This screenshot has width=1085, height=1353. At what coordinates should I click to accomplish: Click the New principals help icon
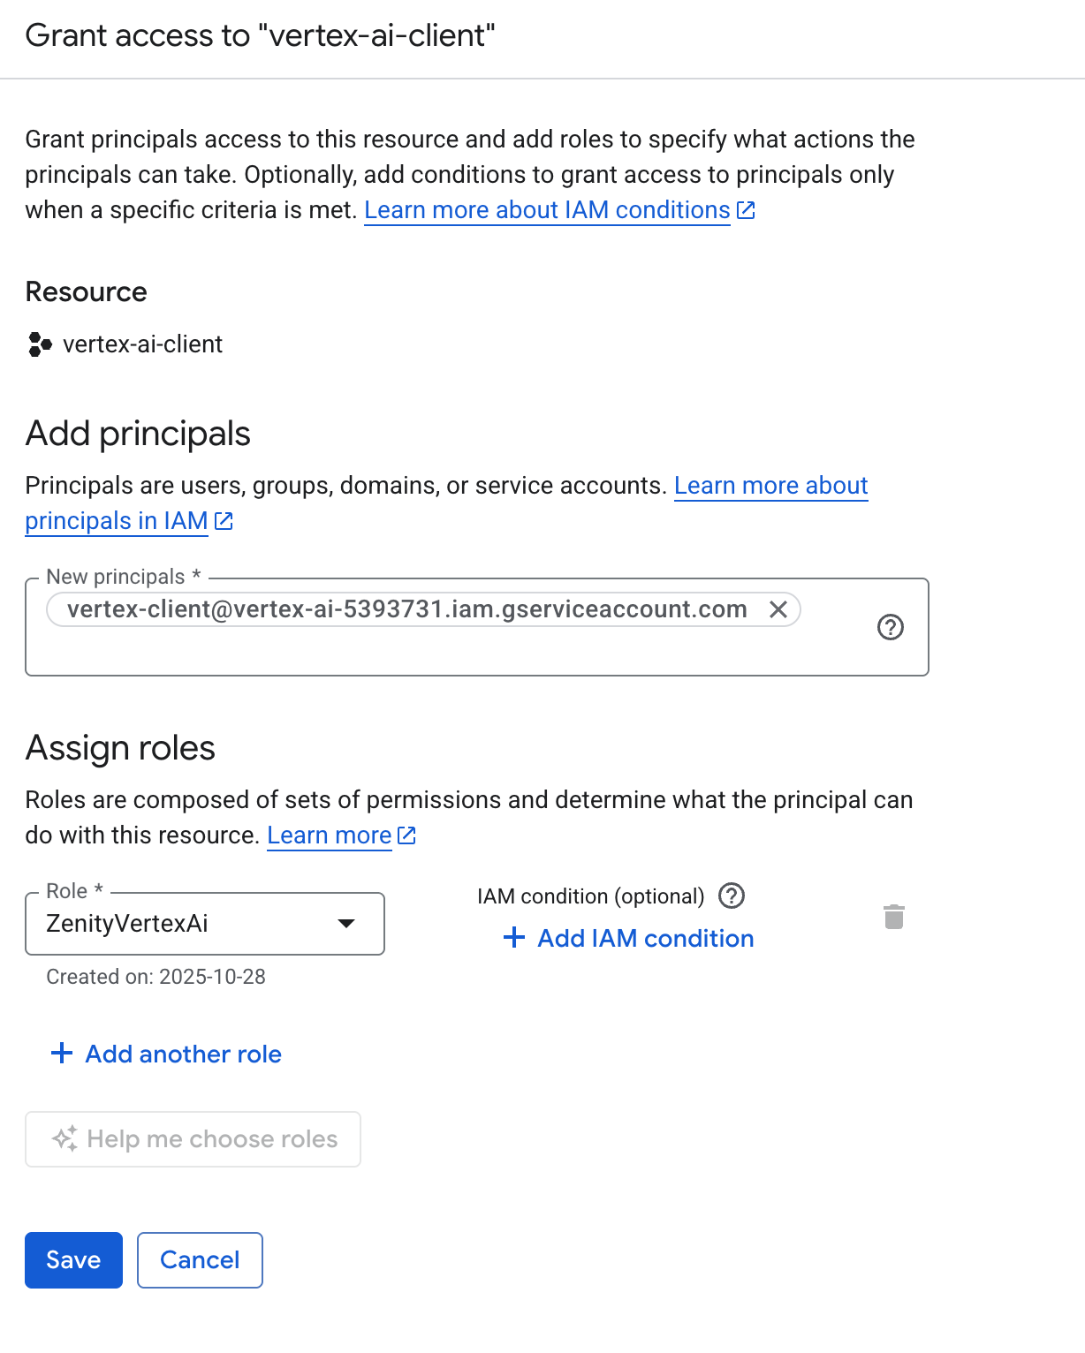click(890, 627)
